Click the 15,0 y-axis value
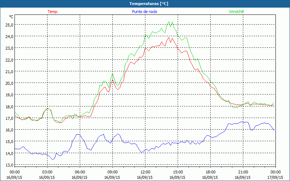Image resolution: width=290 pixels, height=181 pixels. click(9, 142)
